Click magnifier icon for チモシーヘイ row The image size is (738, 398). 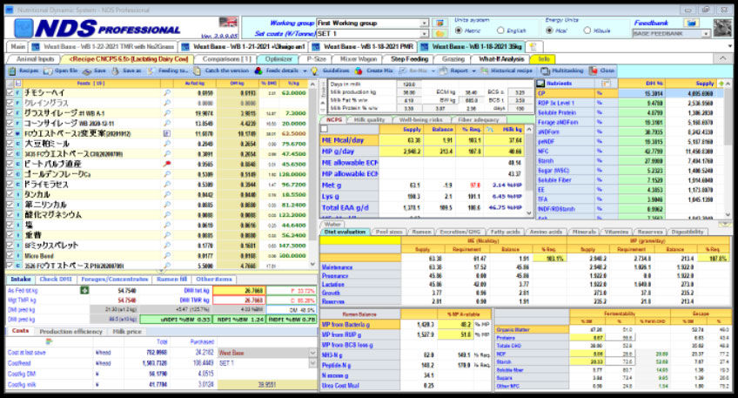(x=167, y=93)
